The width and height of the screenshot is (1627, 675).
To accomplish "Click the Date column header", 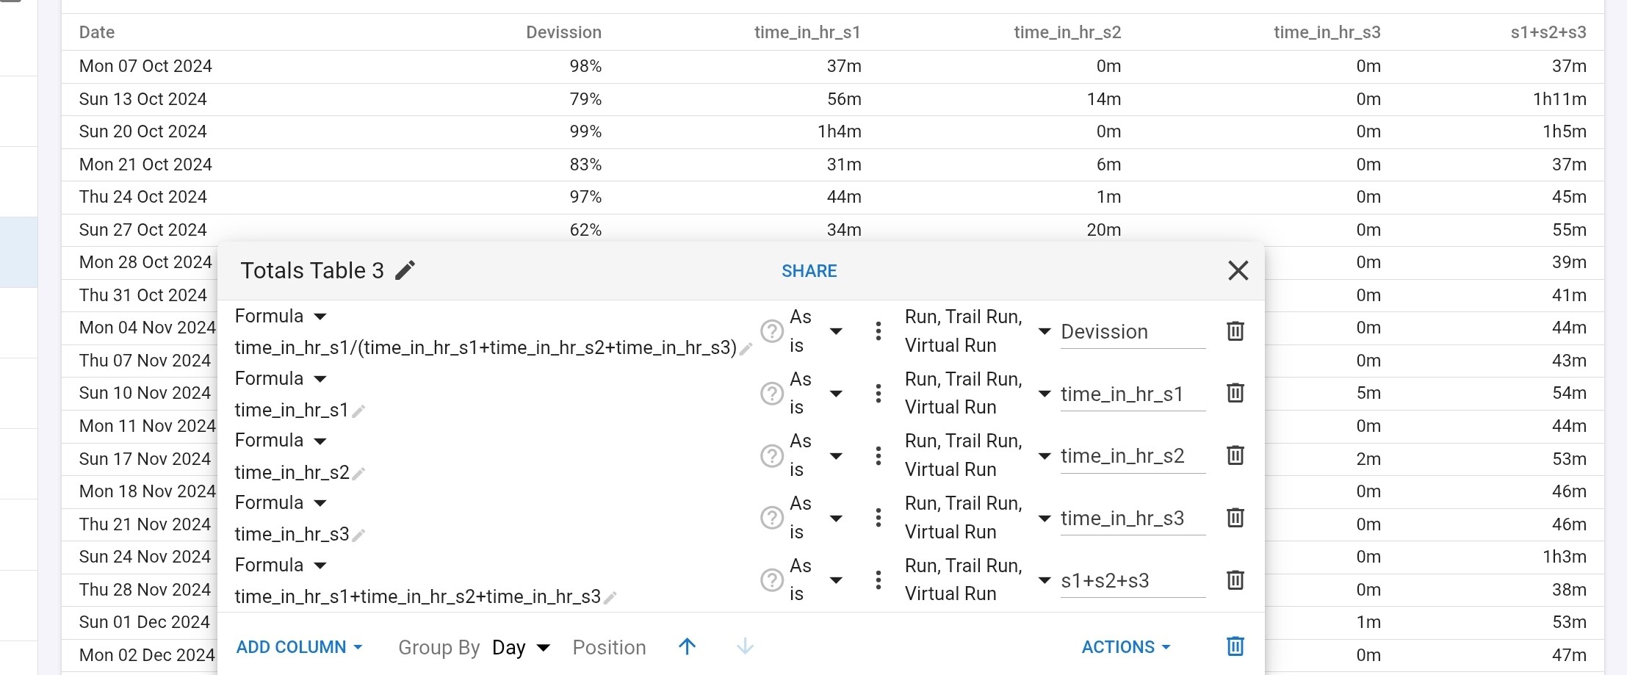I will [97, 32].
